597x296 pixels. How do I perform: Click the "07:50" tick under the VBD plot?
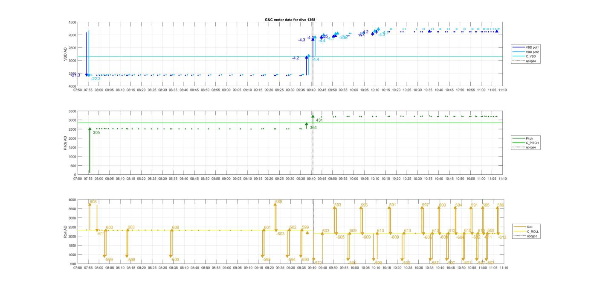tap(78, 90)
